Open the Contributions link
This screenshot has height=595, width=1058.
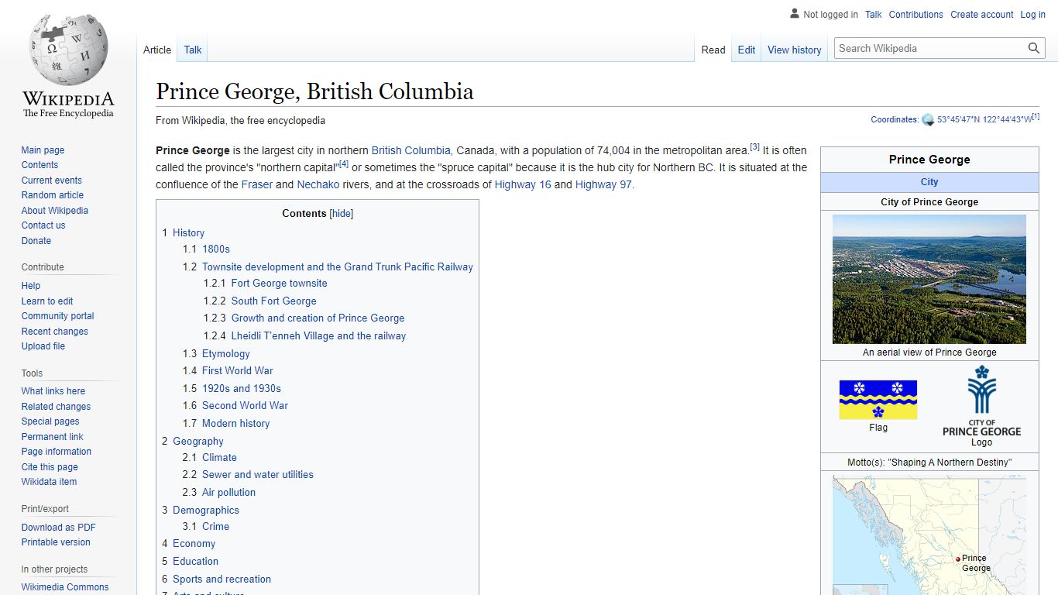coord(916,14)
